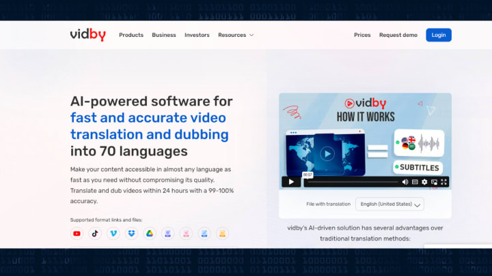Click the 'File with translation' label

coord(328,204)
